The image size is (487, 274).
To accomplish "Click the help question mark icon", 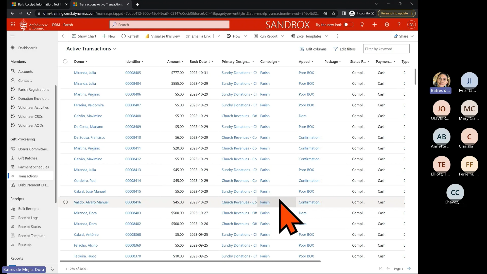I will click(399, 25).
